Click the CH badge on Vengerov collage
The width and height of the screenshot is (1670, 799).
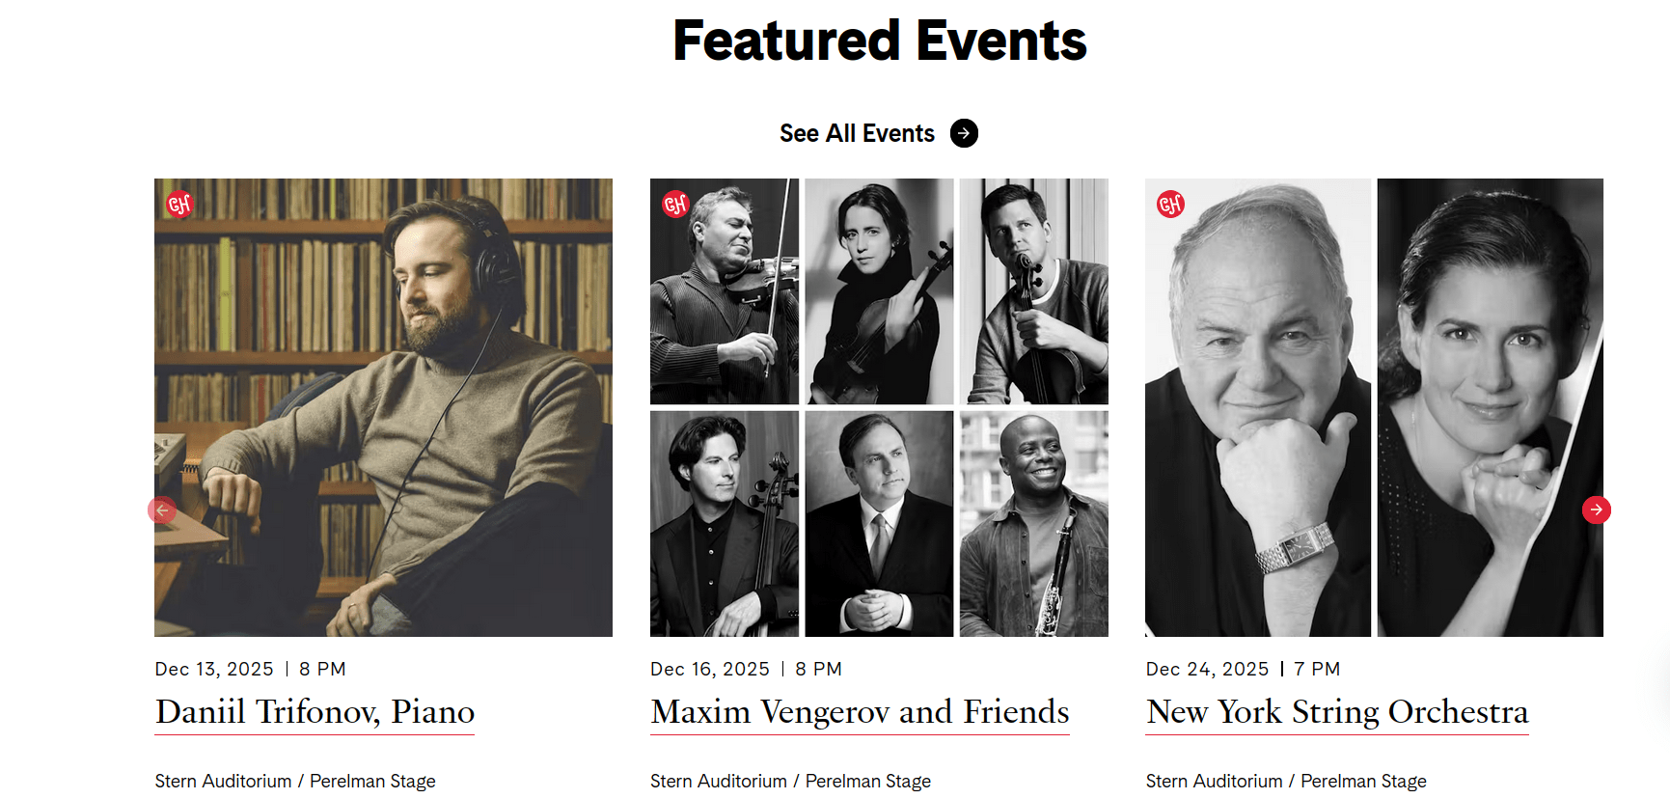(675, 205)
